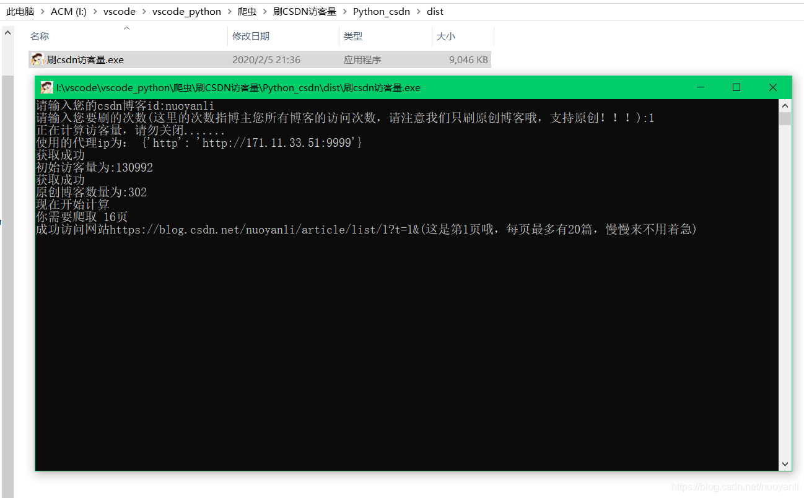Click the blog.csdn.net article list URL line
Image resolution: width=804 pixels, height=498 pixels.
click(x=367, y=230)
